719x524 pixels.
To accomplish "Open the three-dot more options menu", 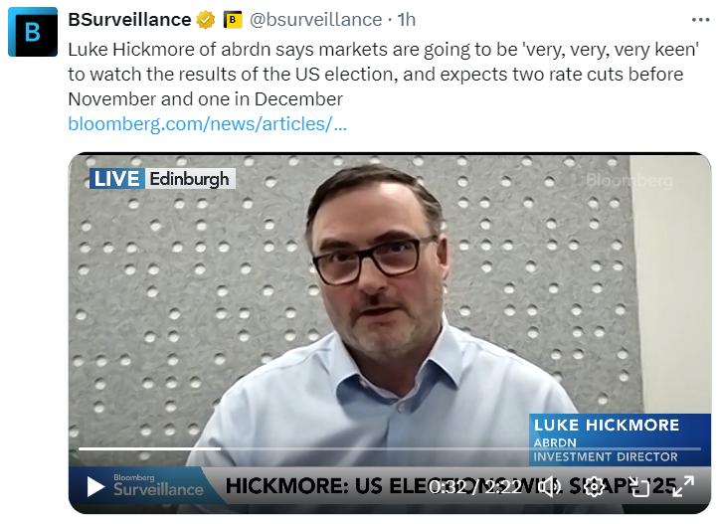I will (701, 20).
